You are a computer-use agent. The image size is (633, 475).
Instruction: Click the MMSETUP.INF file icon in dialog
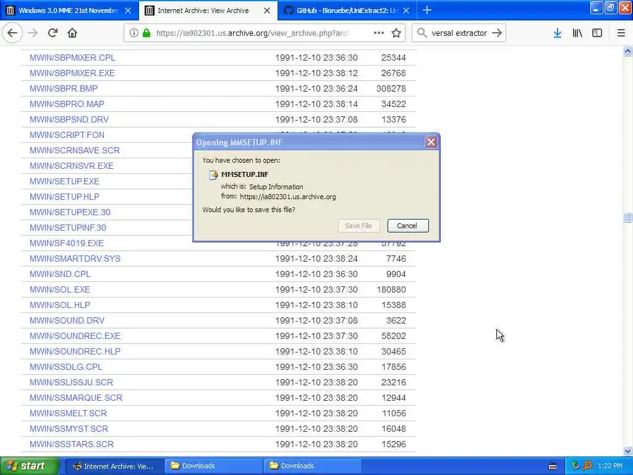click(213, 175)
